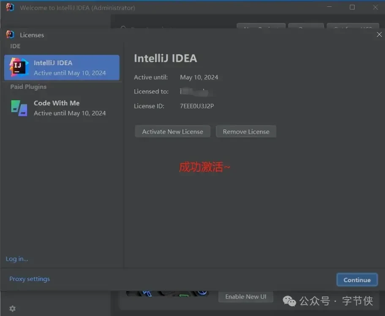Viewport: 385px width, 316px height.
Task: Select IntelliJ IDEA license entry
Action: 62,68
